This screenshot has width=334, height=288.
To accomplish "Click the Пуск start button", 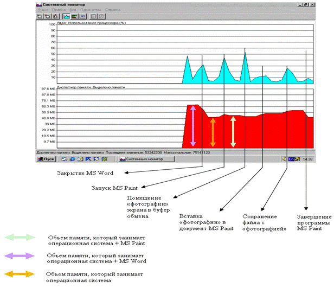I will point(46,159).
